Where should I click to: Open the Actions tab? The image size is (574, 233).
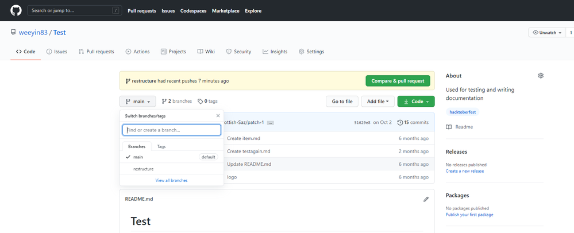[x=138, y=52]
